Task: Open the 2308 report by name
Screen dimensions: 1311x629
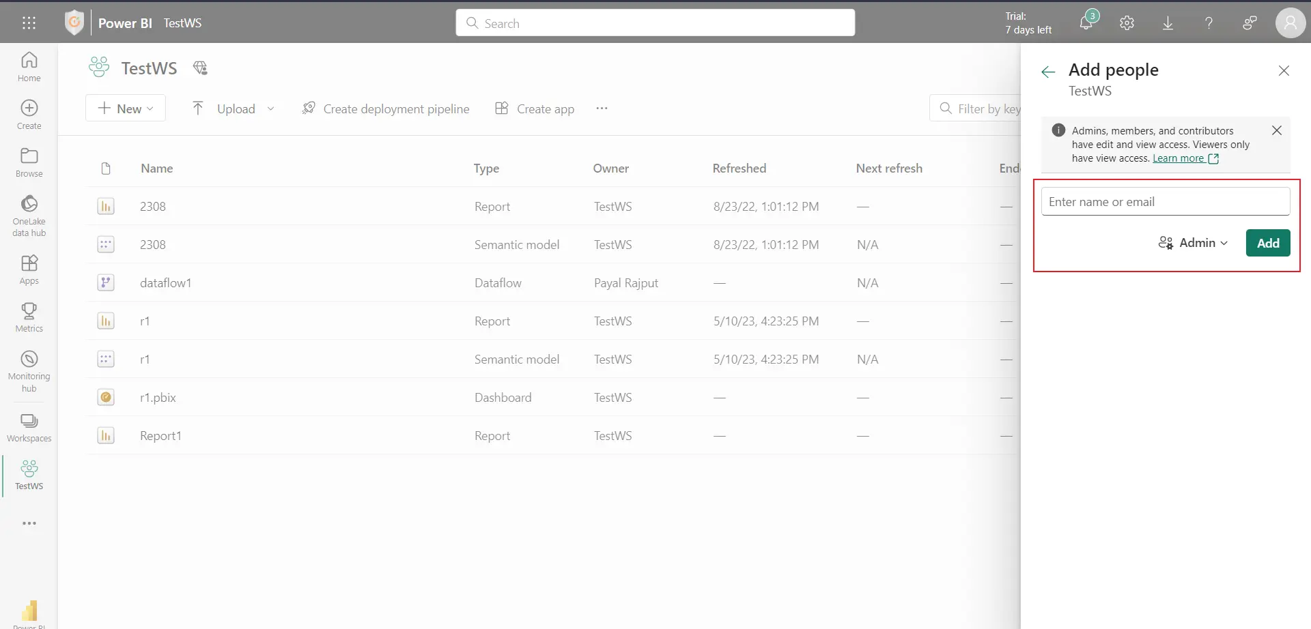Action: click(x=153, y=206)
